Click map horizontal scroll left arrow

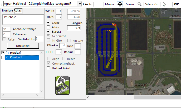(x=88, y=98)
